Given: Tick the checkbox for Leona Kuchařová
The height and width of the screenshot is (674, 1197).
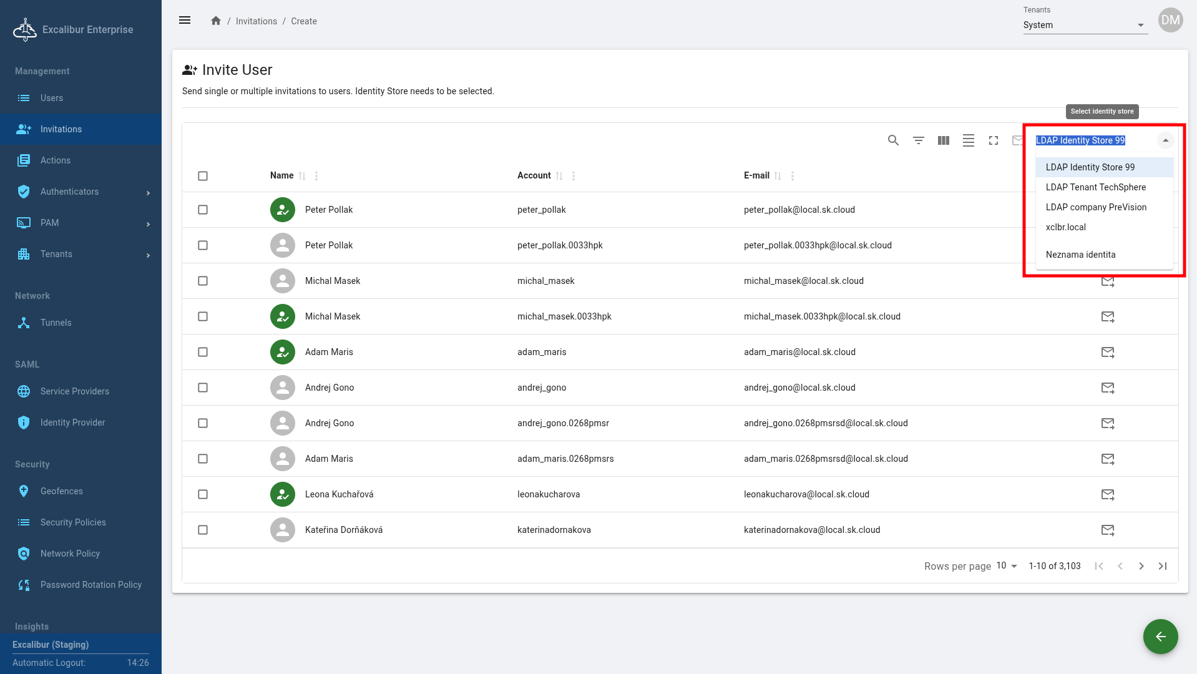Looking at the screenshot, I should [x=203, y=494].
